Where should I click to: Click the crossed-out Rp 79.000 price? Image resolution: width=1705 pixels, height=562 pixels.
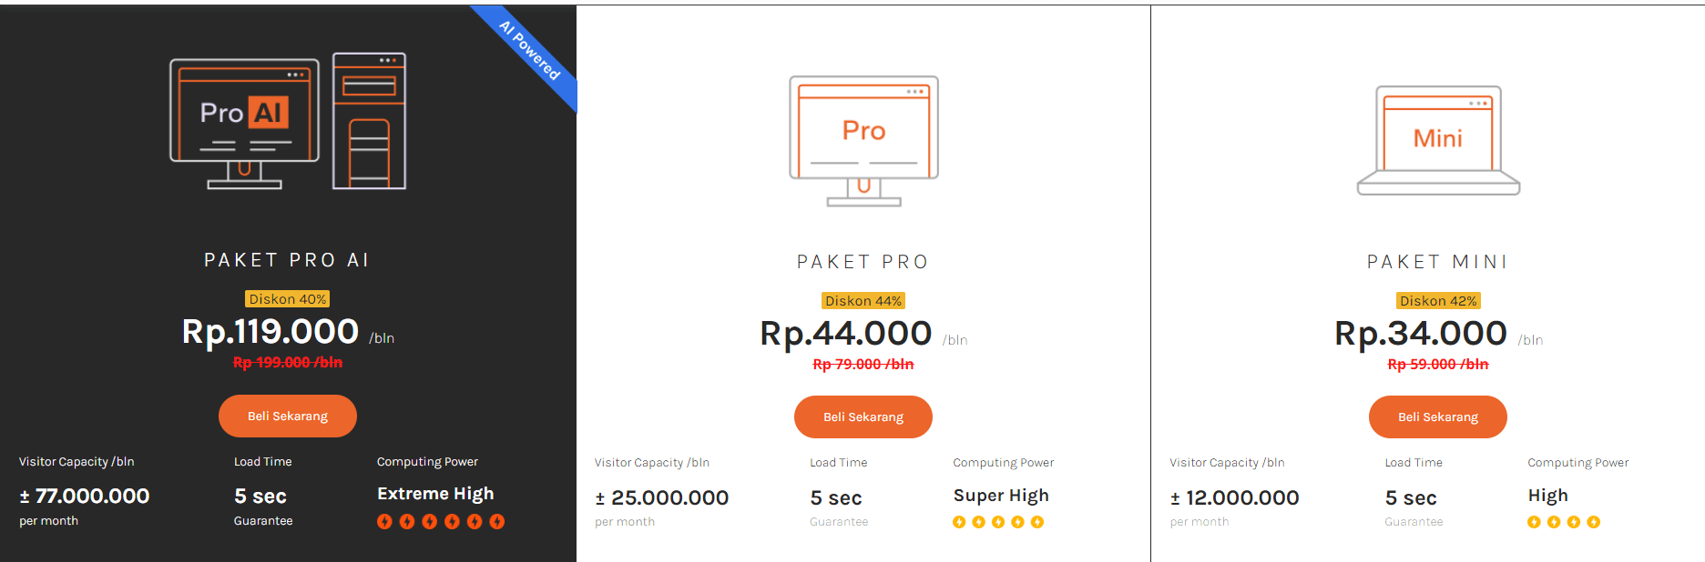(x=862, y=363)
